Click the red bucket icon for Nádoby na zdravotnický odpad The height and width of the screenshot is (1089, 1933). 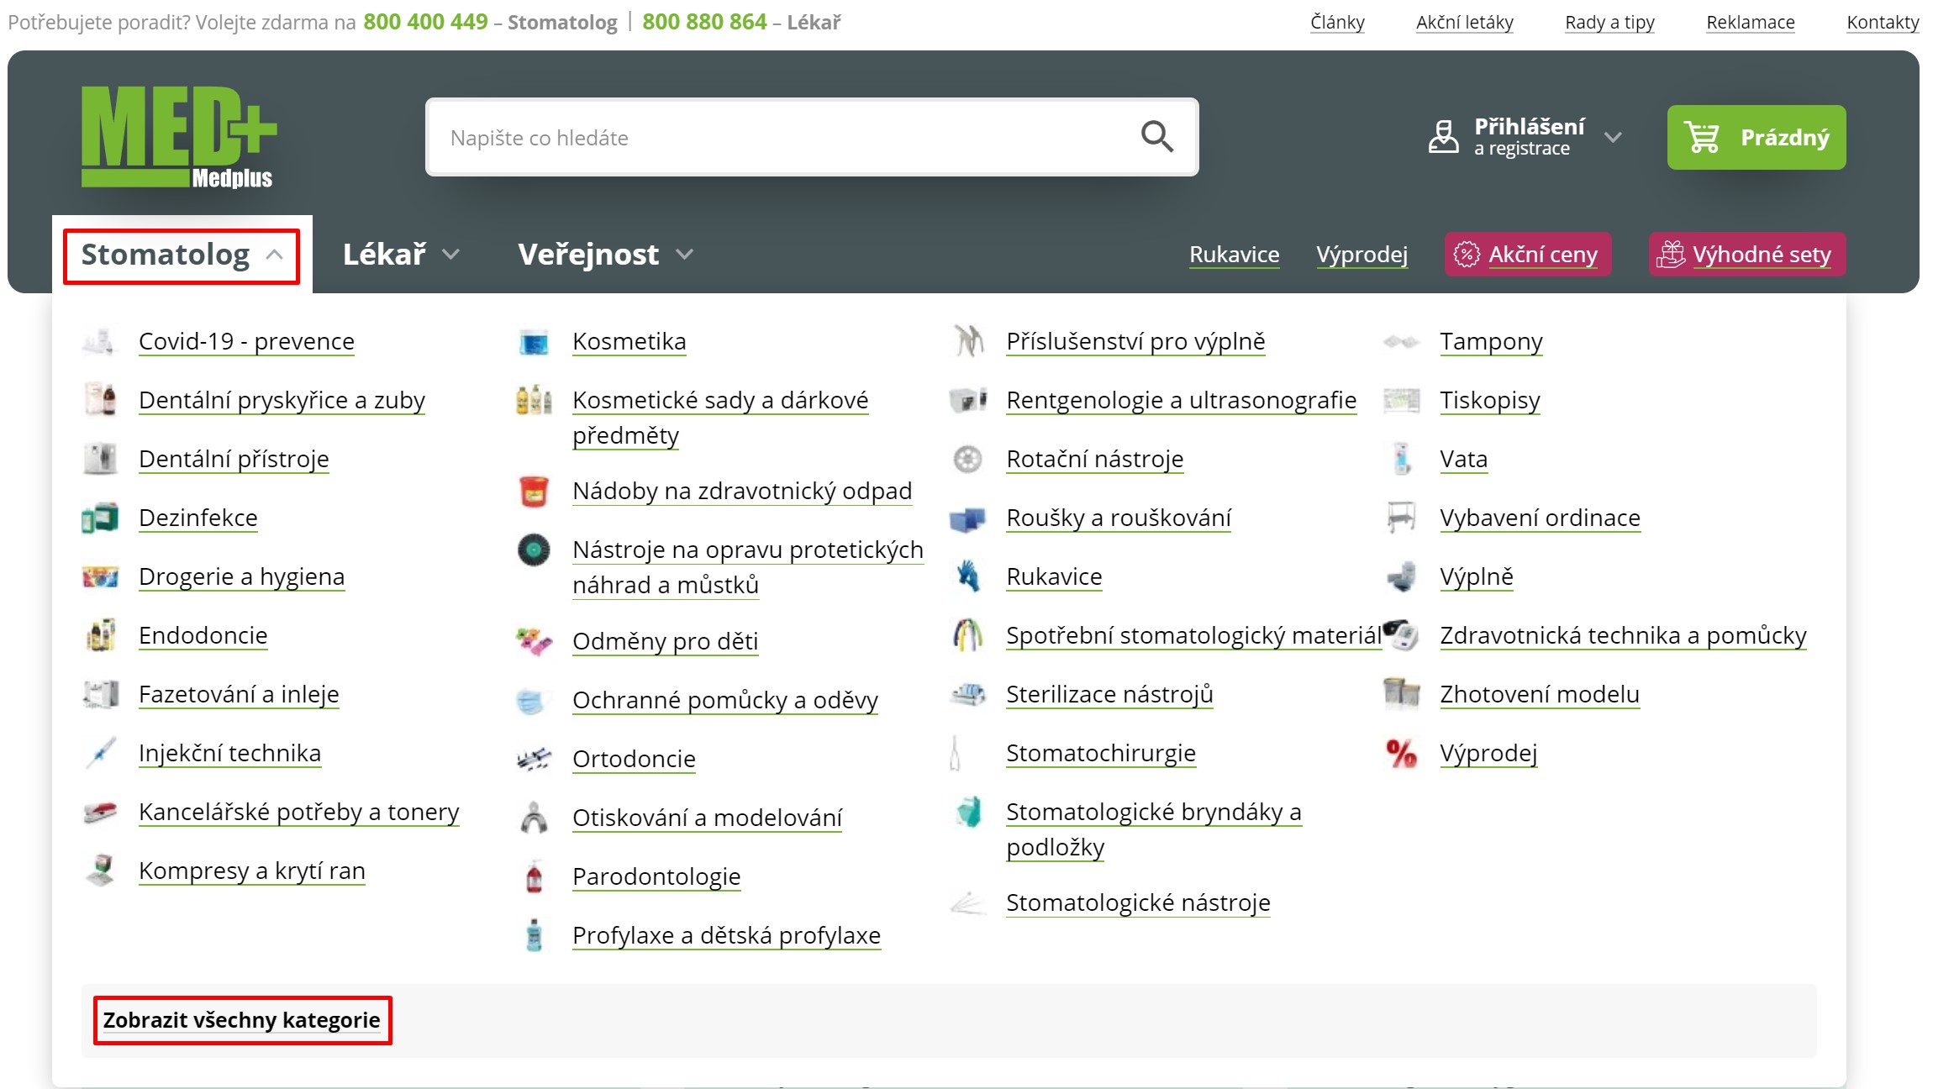pyautogui.click(x=534, y=492)
